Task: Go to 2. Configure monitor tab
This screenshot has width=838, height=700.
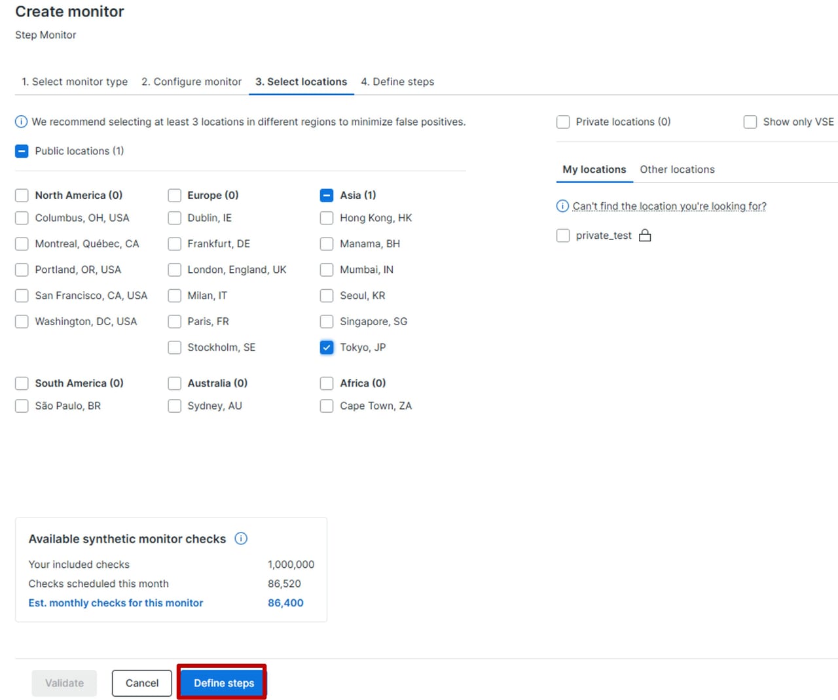Action: (191, 82)
